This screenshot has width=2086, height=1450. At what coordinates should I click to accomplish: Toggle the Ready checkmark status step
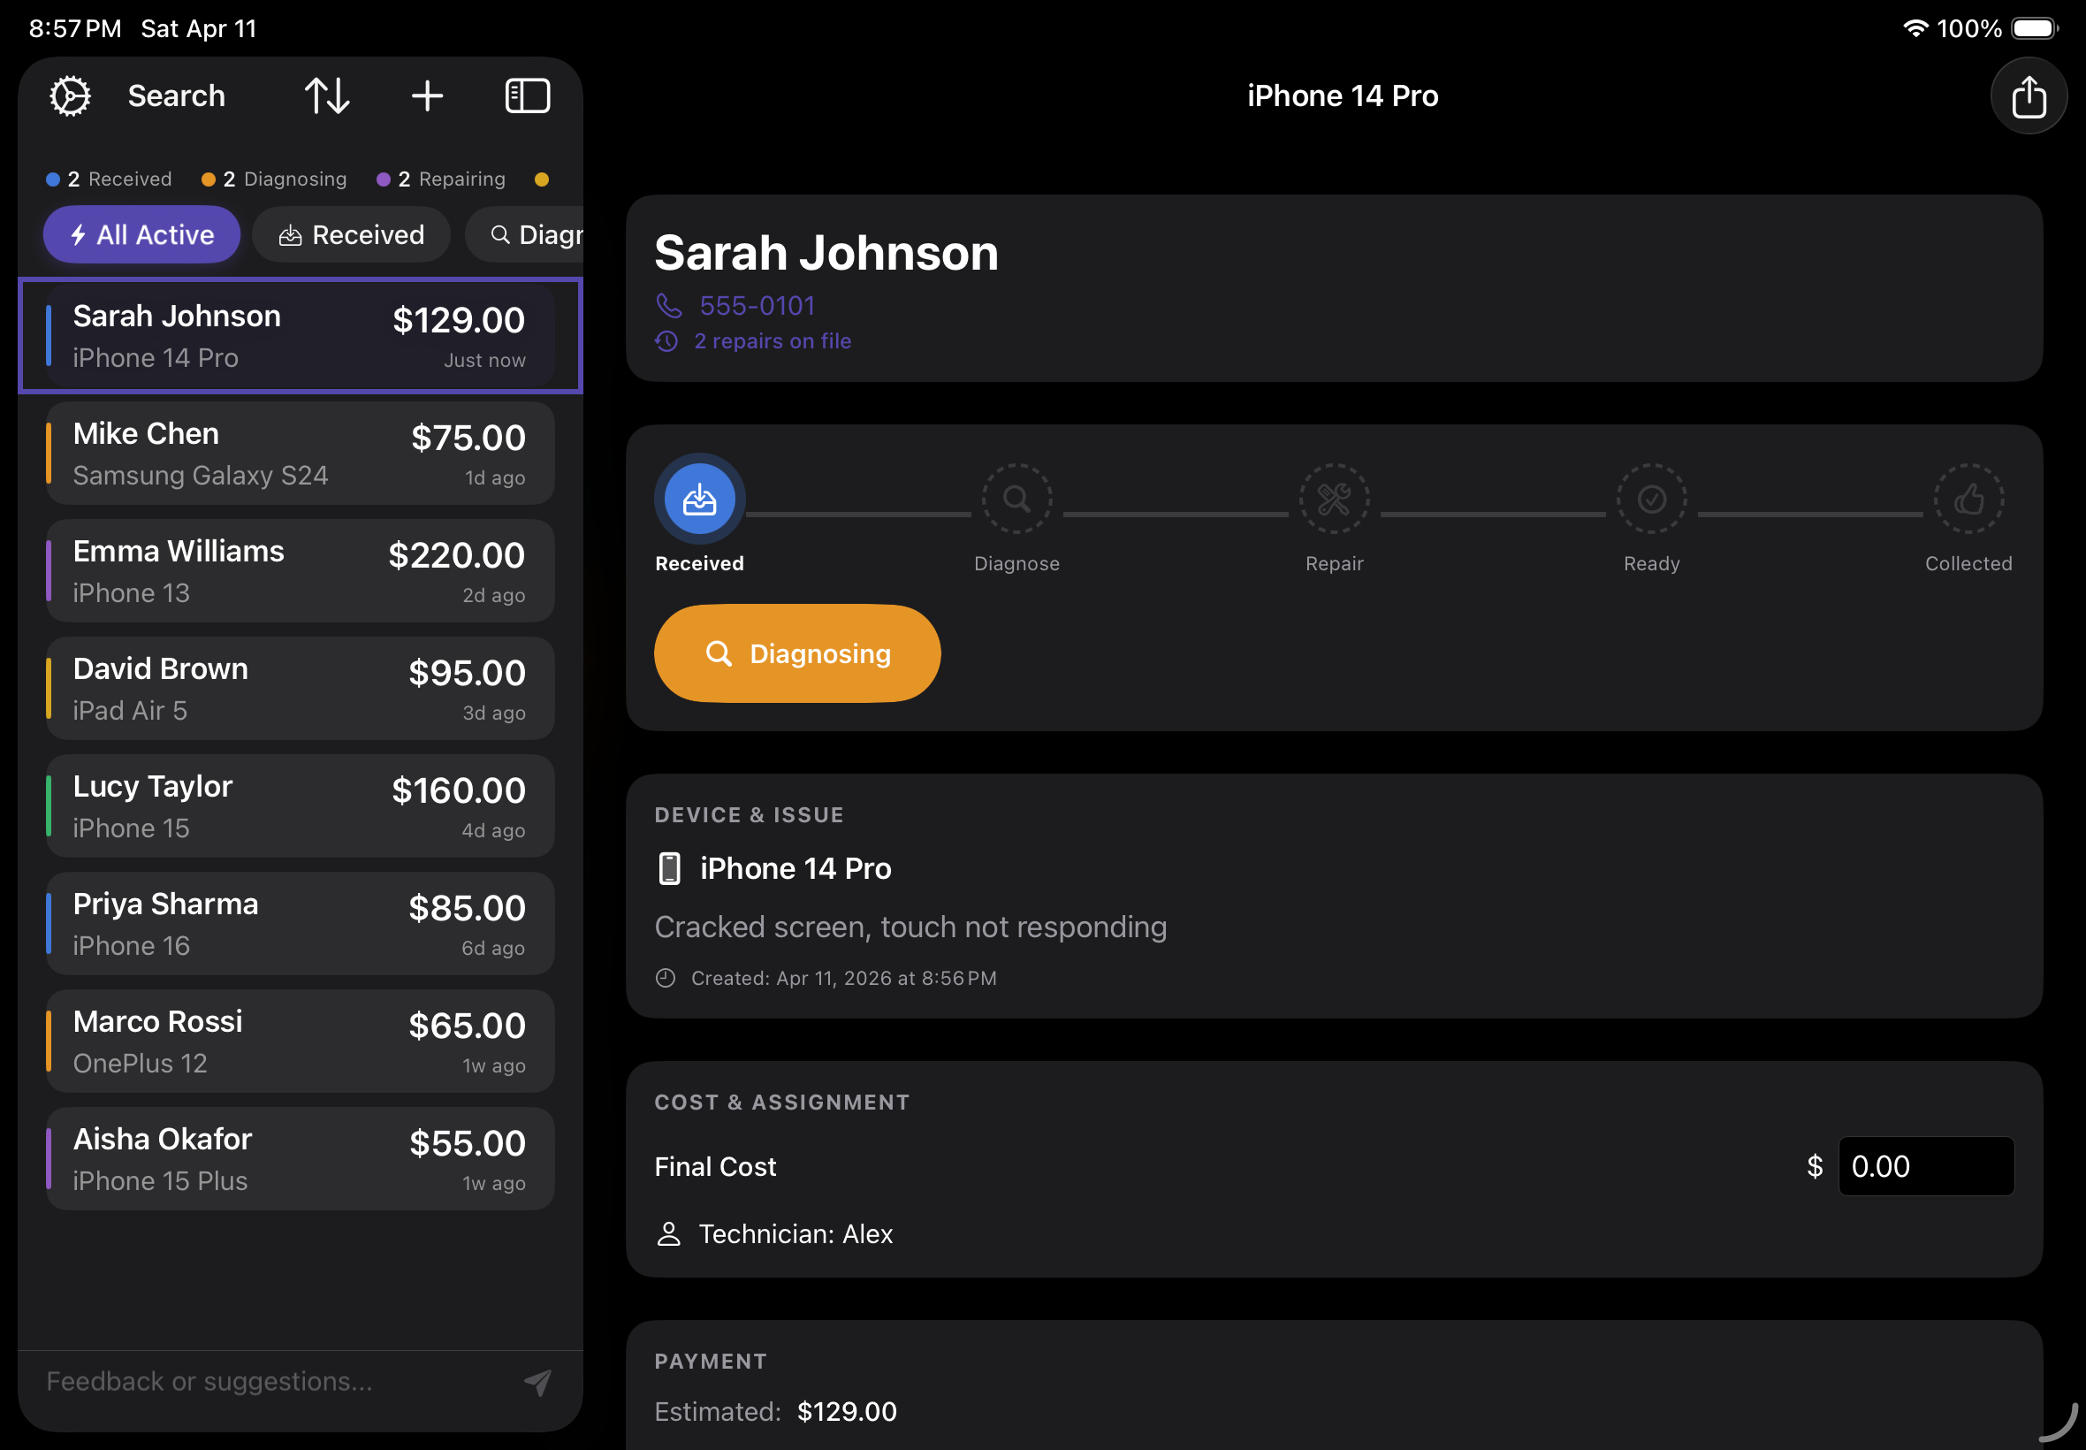(1651, 499)
